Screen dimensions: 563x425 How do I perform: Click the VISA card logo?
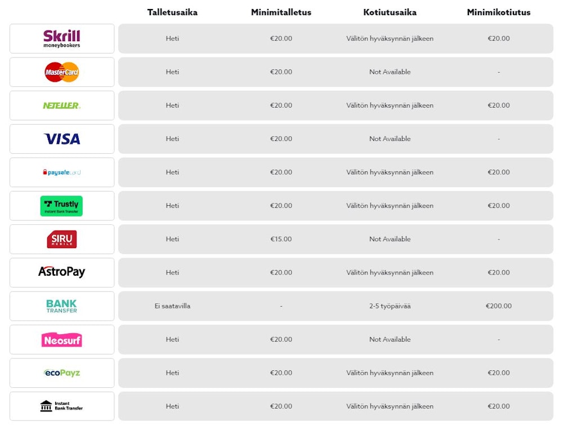62,139
